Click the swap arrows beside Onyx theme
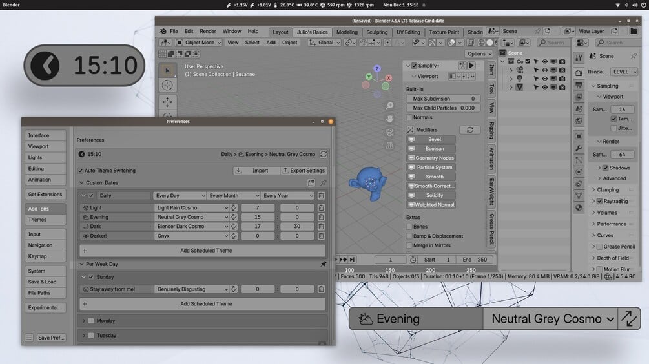This screenshot has height=364, width=649. (x=234, y=236)
